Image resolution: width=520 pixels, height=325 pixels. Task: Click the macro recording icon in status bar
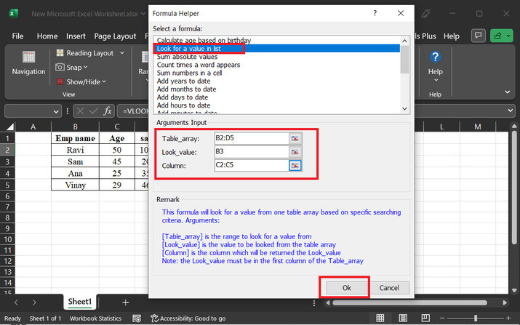[x=137, y=318]
